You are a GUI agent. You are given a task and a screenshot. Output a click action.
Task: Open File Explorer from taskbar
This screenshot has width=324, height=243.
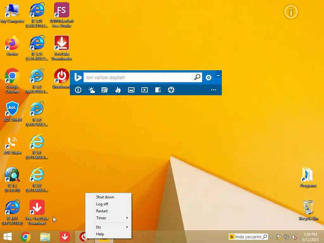pos(45,237)
